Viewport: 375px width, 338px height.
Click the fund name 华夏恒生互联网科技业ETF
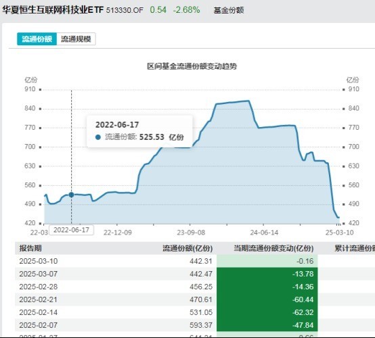pos(53,9)
